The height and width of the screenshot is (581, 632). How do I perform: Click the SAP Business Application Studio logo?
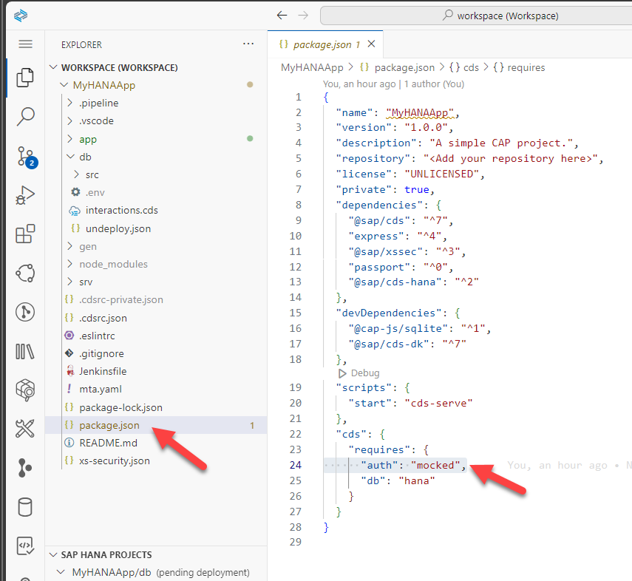coord(21,16)
